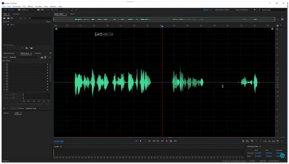
Task: Toggle power for effect slot 5
Action: point(7,76)
